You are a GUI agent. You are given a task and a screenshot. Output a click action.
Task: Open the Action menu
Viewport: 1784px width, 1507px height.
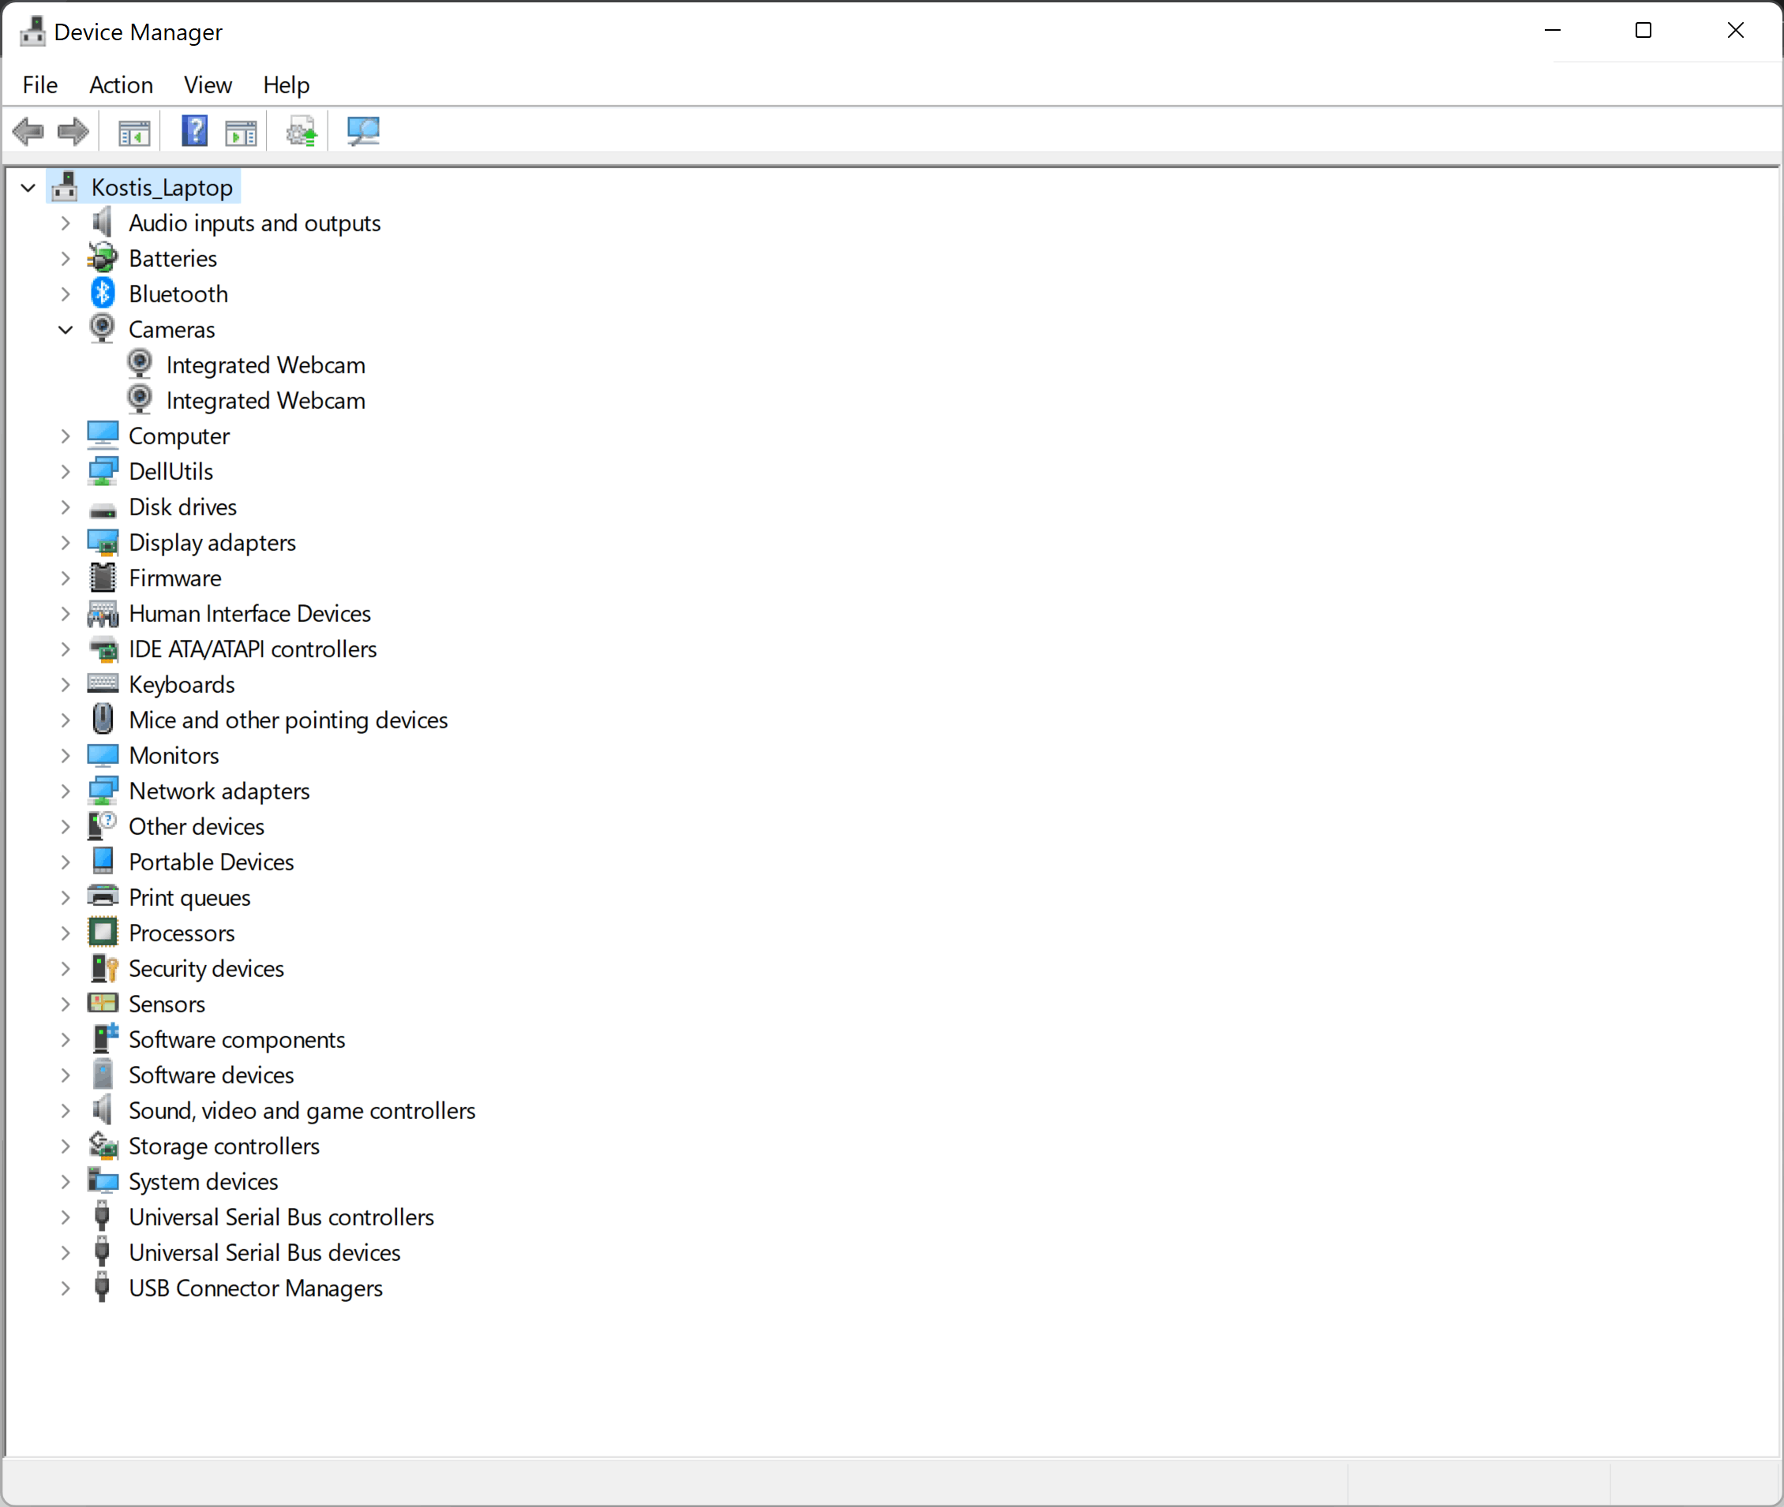[x=122, y=84]
